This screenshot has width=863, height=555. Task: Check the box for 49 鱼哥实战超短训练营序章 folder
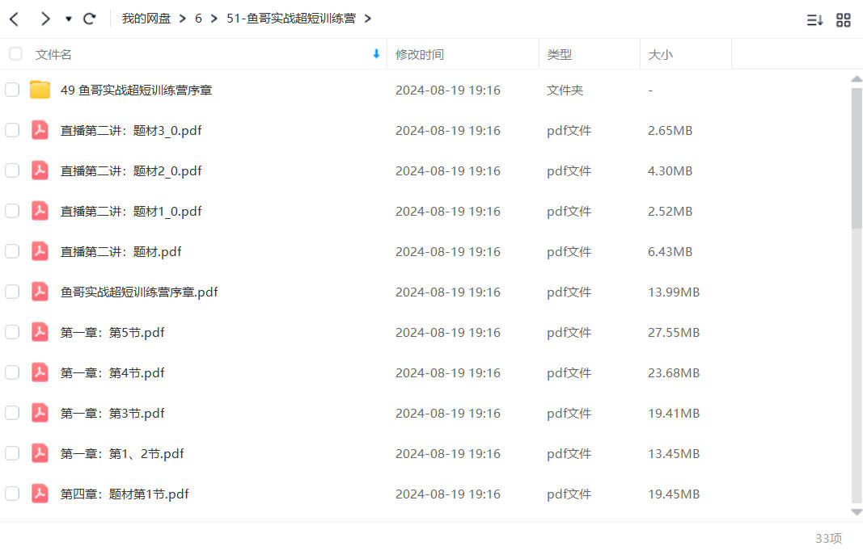12,90
